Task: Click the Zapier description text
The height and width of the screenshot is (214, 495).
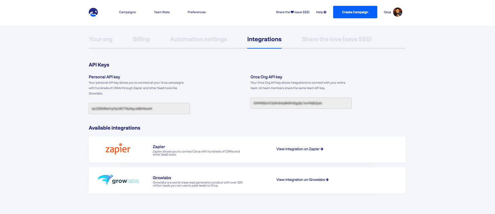Action: (x=196, y=153)
